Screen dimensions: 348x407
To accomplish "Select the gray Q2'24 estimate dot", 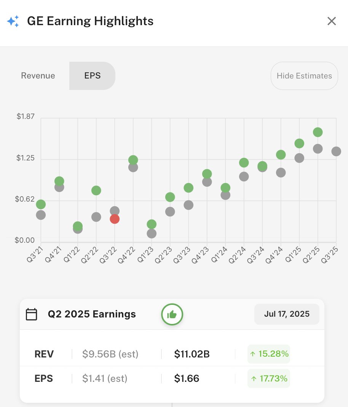I will click(x=244, y=177).
